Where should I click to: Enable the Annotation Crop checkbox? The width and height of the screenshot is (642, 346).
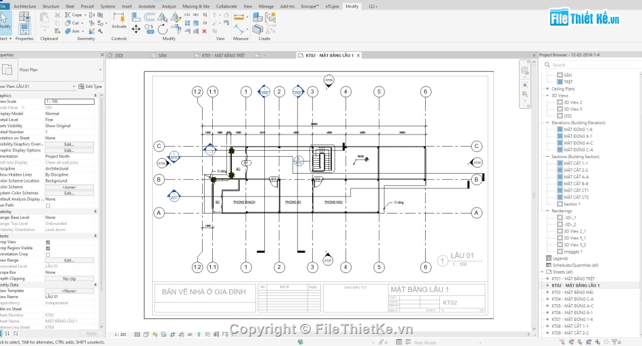(48, 254)
